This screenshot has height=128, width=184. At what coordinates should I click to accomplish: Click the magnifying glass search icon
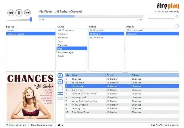click(x=177, y=17)
